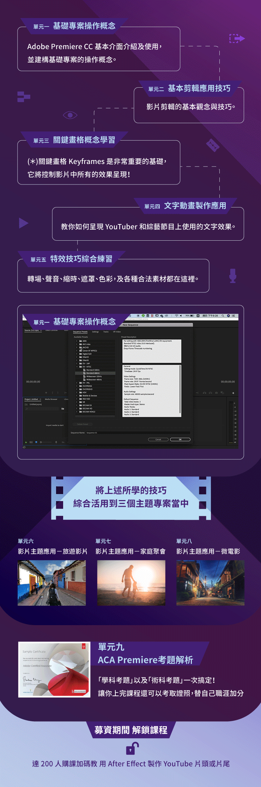Click the Untitled.prproj project file name

click(36, 404)
